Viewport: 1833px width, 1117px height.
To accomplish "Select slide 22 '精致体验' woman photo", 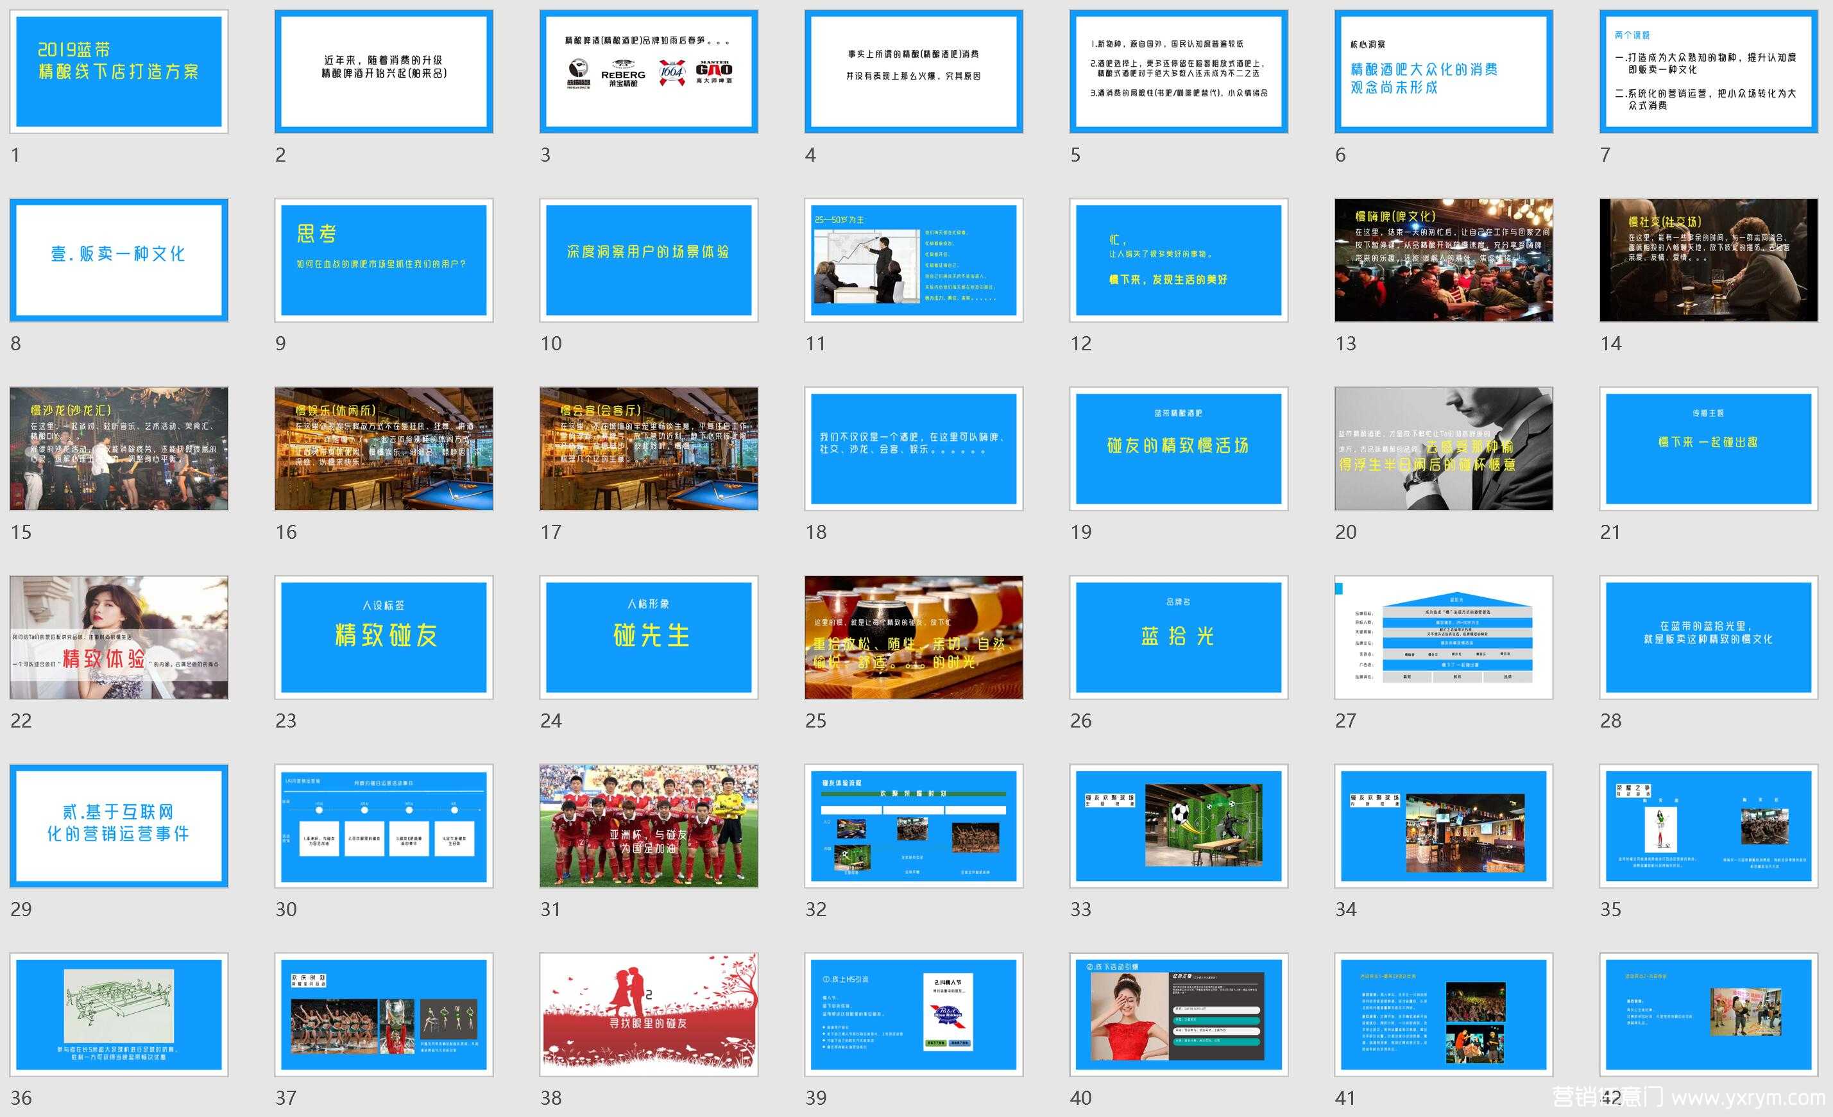I will coord(119,637).
